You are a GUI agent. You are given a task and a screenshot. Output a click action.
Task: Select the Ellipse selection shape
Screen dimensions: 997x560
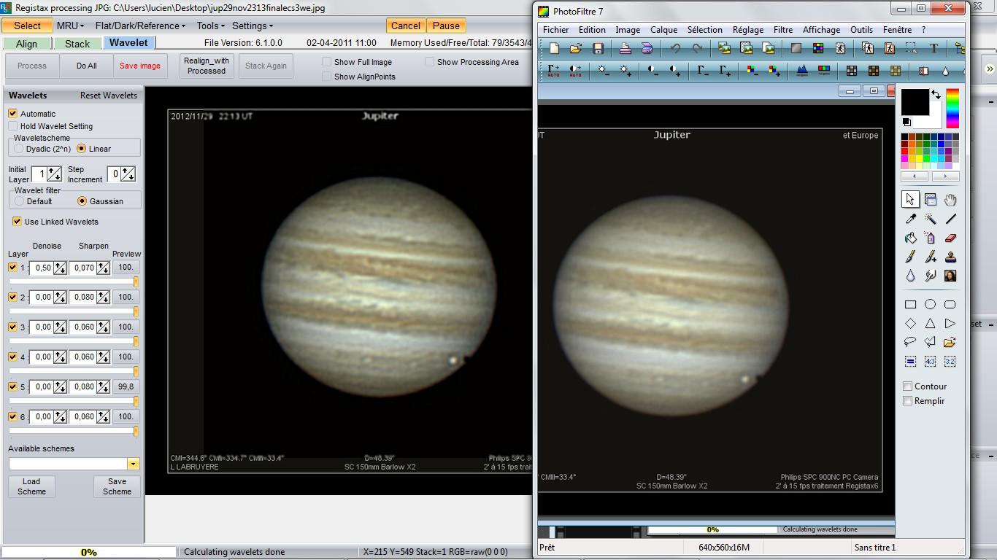tap(930, 304)
